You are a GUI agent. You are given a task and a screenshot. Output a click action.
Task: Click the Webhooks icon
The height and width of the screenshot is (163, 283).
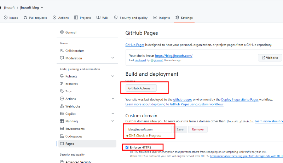(x=62, y=106)
